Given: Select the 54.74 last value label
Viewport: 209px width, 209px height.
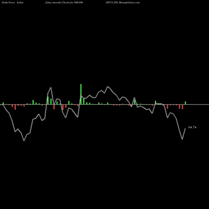Looking at the screenshot, I should pyautogui.click(x=192, y=127).
